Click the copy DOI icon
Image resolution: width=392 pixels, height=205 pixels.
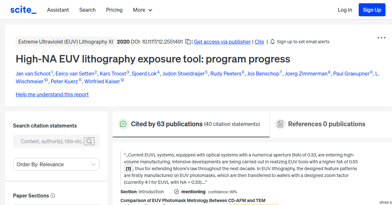click(x=188, y=42)
